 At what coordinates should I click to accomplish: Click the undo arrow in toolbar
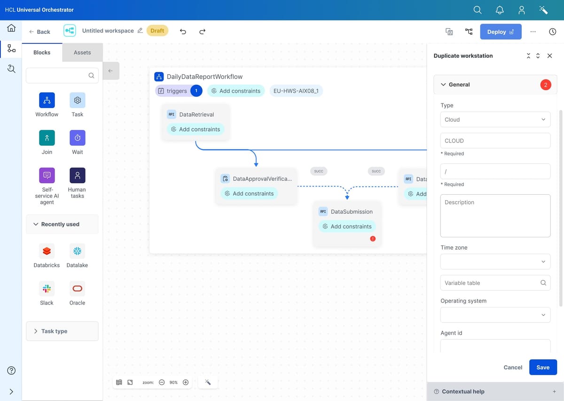(183, 31)
